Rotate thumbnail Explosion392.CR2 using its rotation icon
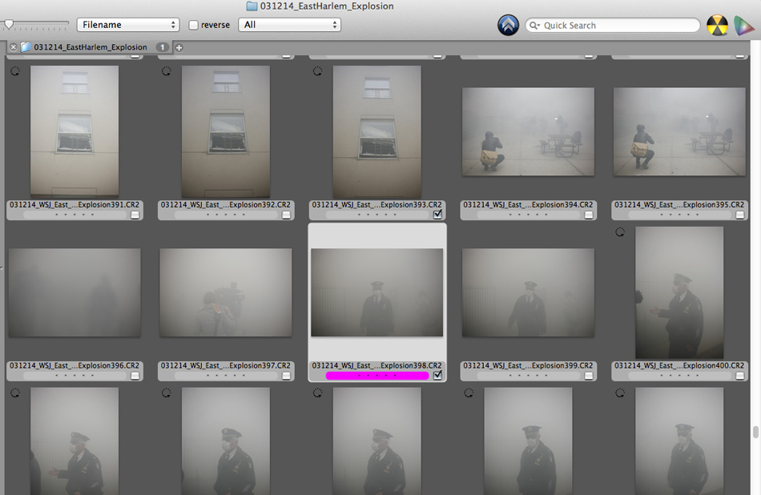Screen dimensions: 761x495 [167, 70]
